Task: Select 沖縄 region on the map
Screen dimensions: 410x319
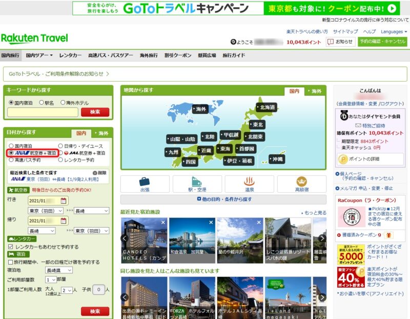Action: click(x=277, y=159)
